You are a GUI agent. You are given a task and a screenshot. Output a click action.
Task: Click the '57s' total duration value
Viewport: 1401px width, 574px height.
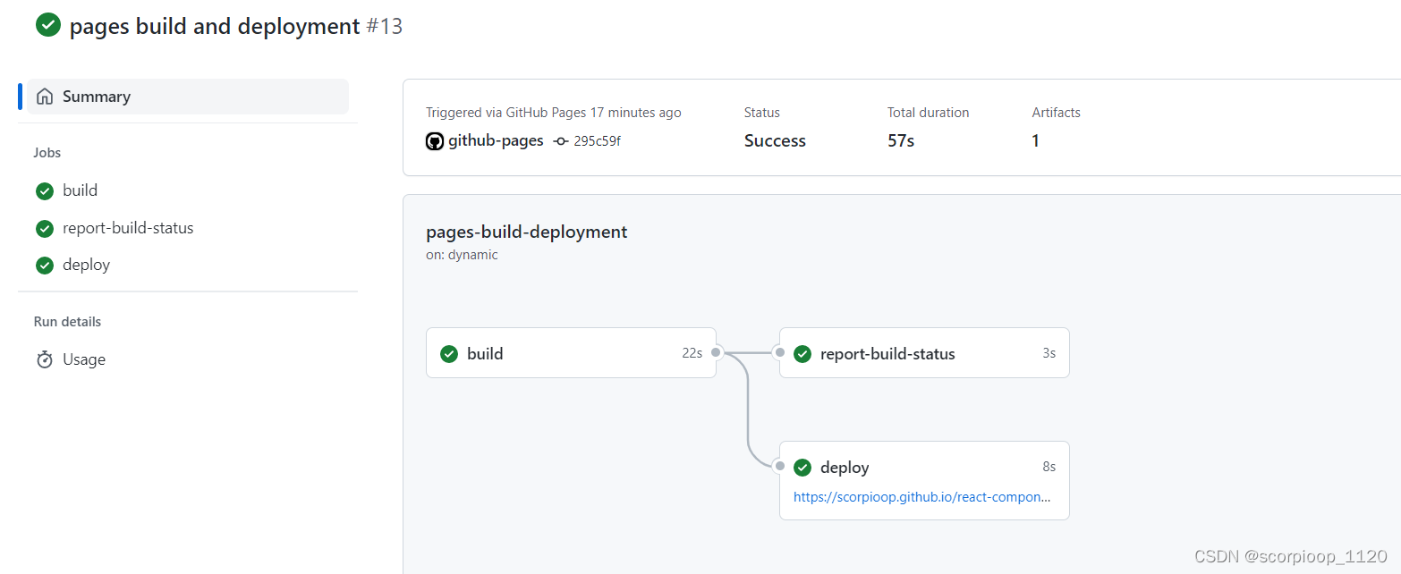pos(901,140)
